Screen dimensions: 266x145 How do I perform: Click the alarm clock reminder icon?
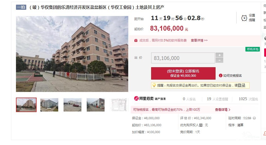tap(244, 18)
